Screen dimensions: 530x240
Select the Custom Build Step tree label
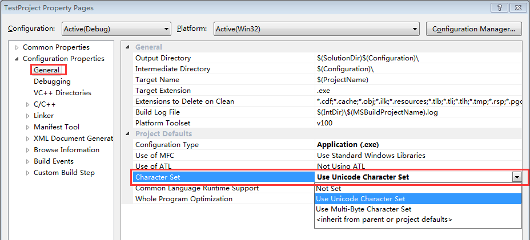pos(64,173)
